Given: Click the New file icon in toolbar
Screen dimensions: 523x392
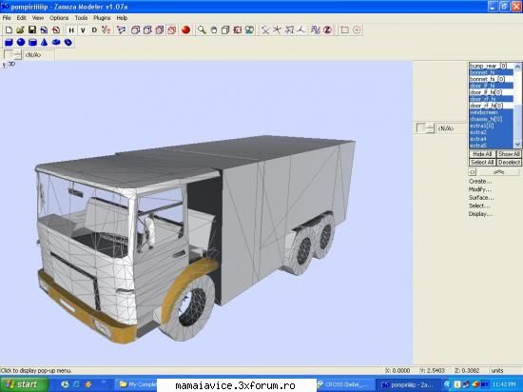Looking at the screenshot, I should pos(9,30).
